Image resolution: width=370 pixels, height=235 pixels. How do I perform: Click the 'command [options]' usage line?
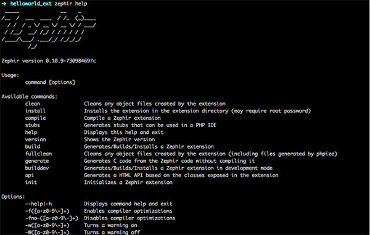(50, 83)
